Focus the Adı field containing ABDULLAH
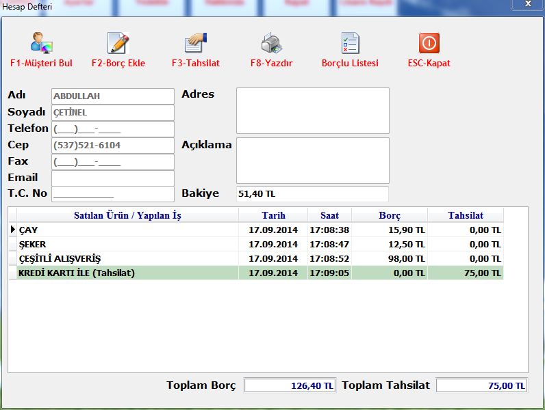The width and height of the screenshot is (545, 410). pyautogui.click(x=113, y=96)
